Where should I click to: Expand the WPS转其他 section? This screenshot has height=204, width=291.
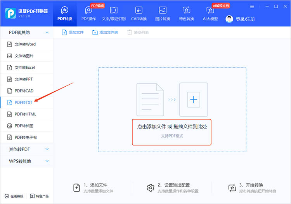[x=26, y=161]
